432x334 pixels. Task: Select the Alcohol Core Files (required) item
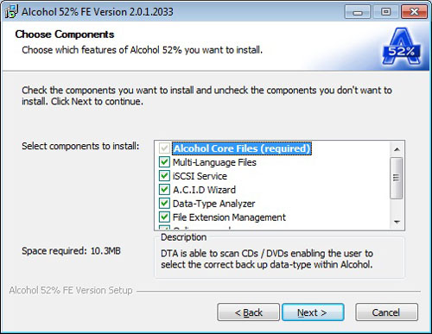pos(242,148)
